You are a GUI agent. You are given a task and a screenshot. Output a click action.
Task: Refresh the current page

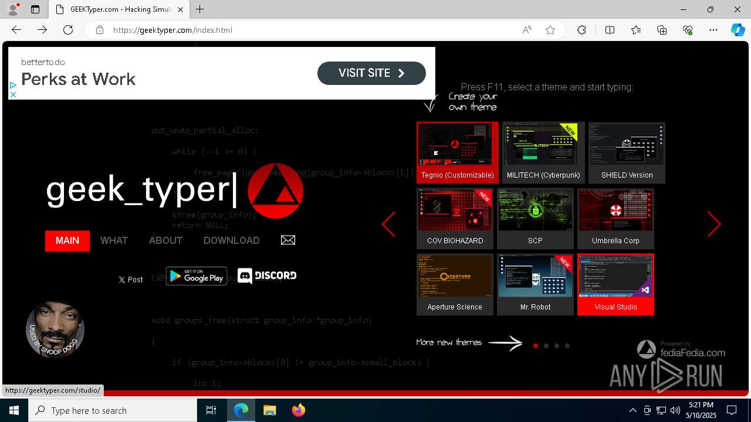point(68,30)
